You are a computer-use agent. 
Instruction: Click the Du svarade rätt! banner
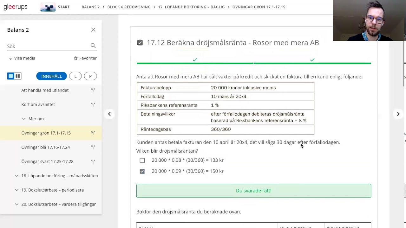(254, 191)
